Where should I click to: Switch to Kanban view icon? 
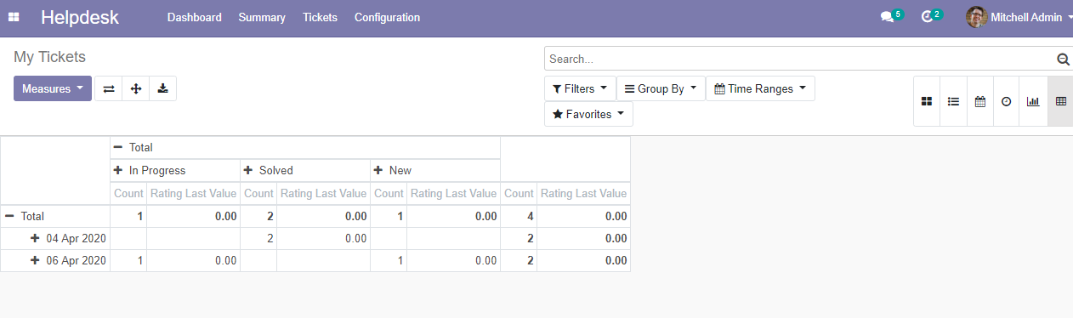[927, 101]
